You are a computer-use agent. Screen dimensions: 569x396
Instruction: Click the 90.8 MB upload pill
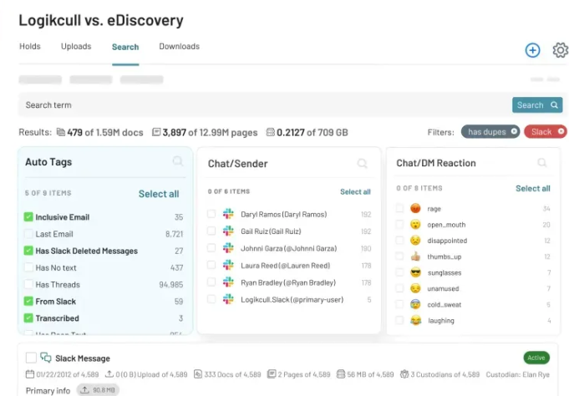tap(98, 390)
